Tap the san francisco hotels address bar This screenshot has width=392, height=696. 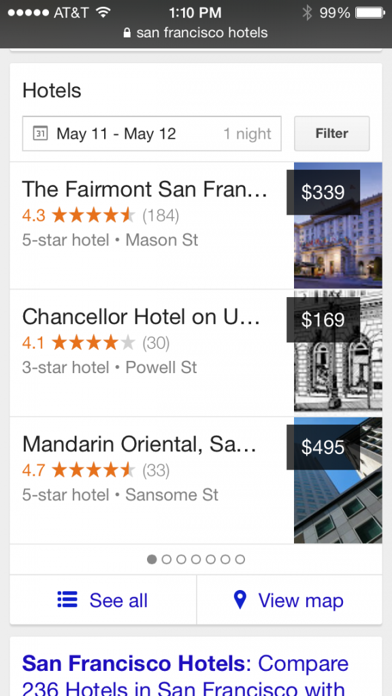[x=196, y=33]
